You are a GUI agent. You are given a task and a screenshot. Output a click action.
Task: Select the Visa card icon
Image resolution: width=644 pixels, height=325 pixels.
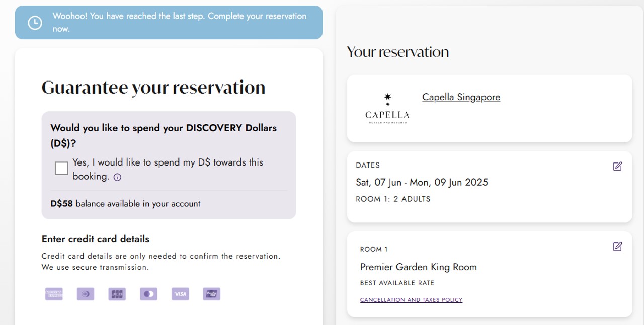[180, 294]
